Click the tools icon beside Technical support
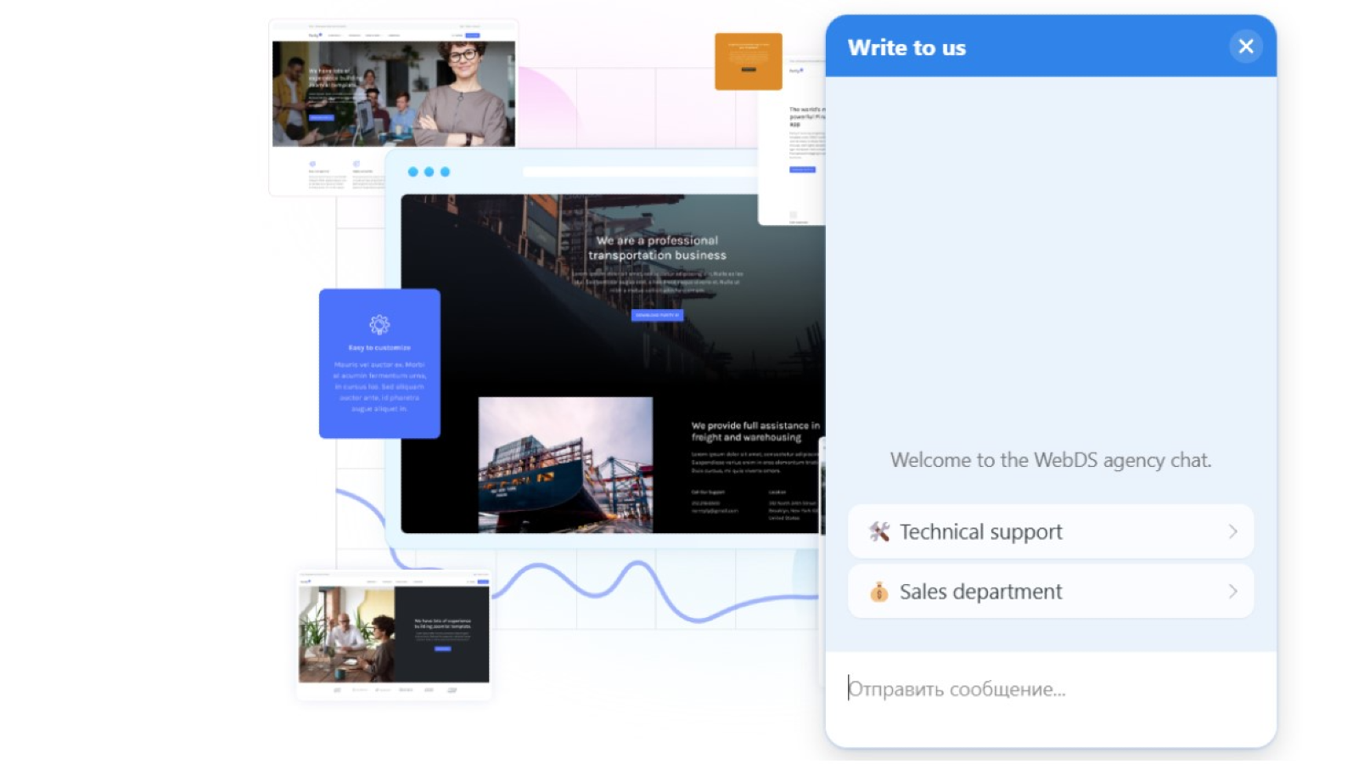The image size is (1358, 764). pyautogui.click(x=879, y=532)
